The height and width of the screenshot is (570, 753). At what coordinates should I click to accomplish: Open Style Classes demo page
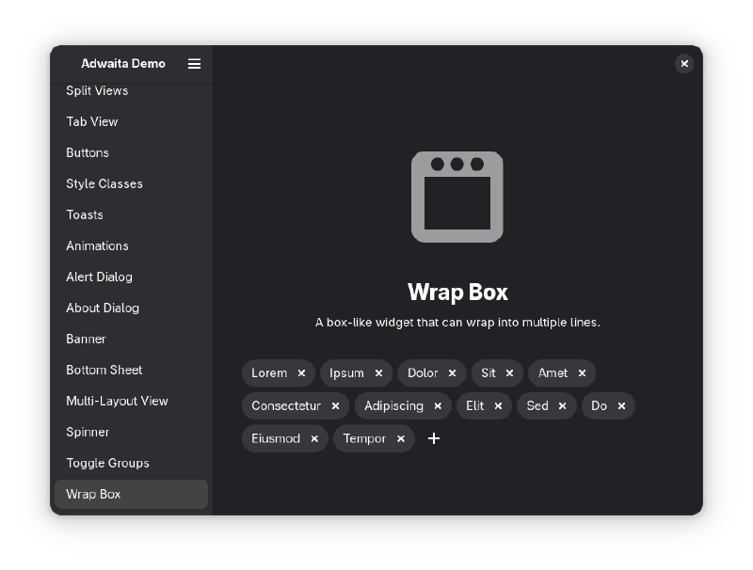[x=104, y=183]
